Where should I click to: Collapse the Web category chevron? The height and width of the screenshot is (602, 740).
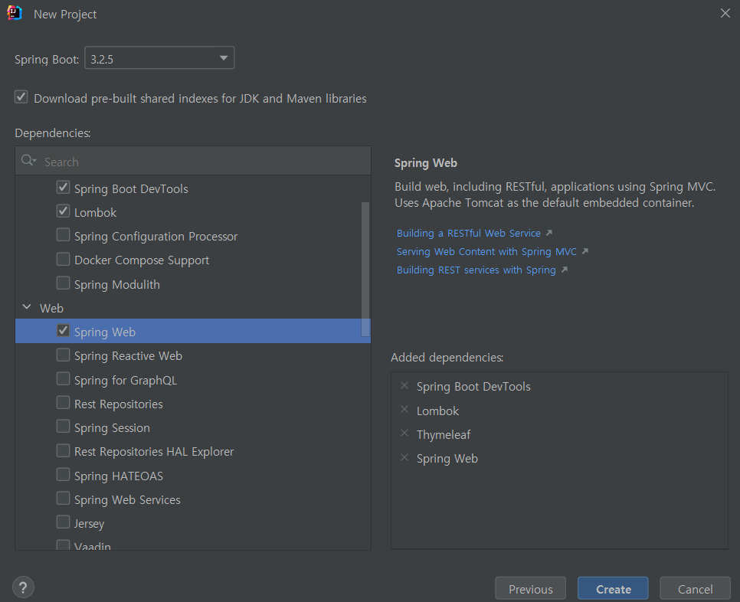27,307
